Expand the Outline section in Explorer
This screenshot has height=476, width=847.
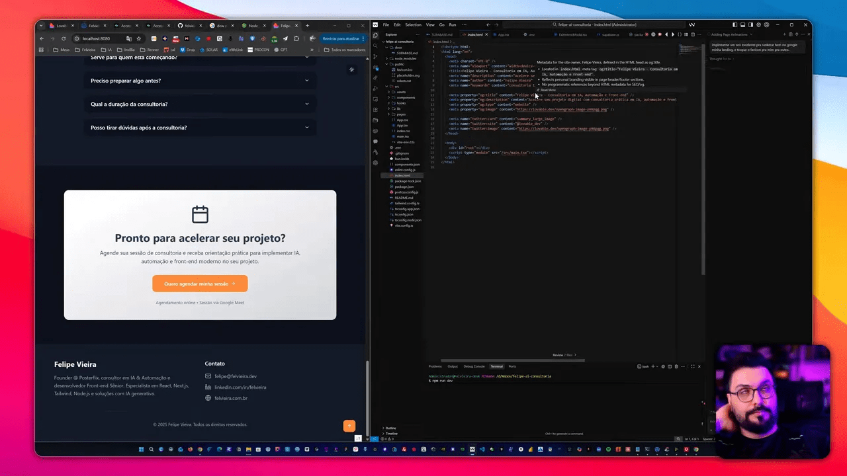(x=390, y=428)
